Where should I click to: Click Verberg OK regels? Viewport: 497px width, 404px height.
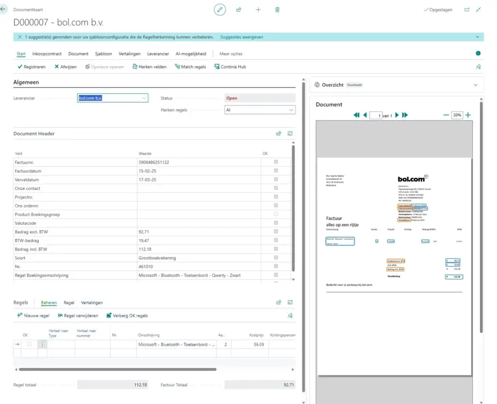(127, 316)
